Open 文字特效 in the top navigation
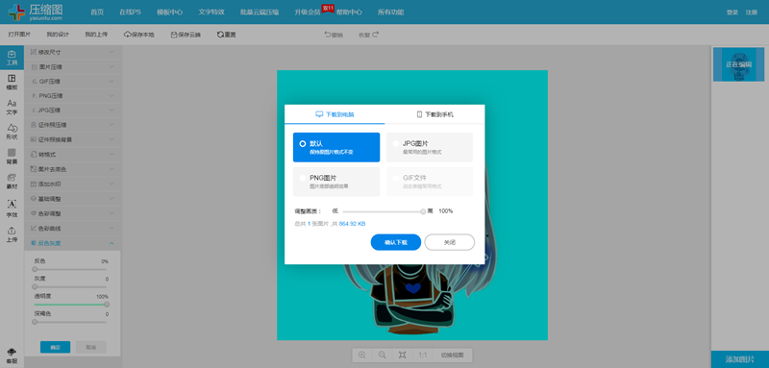Screen dimensions: 769x368 point(211,12)
